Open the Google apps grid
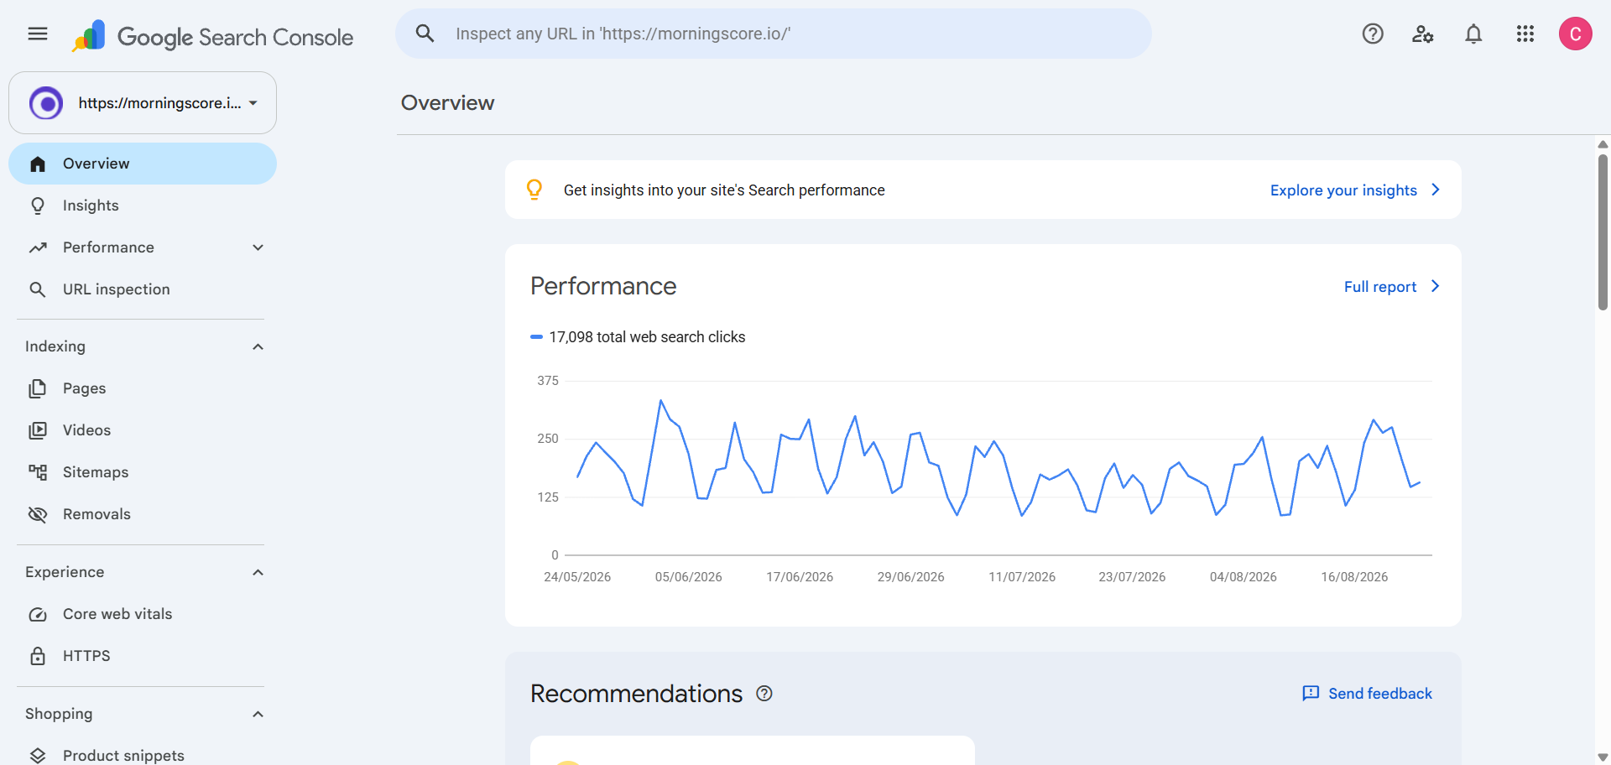1611x765 pixels. (x=1525, y=34)
